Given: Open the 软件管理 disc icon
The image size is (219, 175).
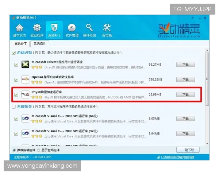Looking at the screenshot, I should pos(72,30).
